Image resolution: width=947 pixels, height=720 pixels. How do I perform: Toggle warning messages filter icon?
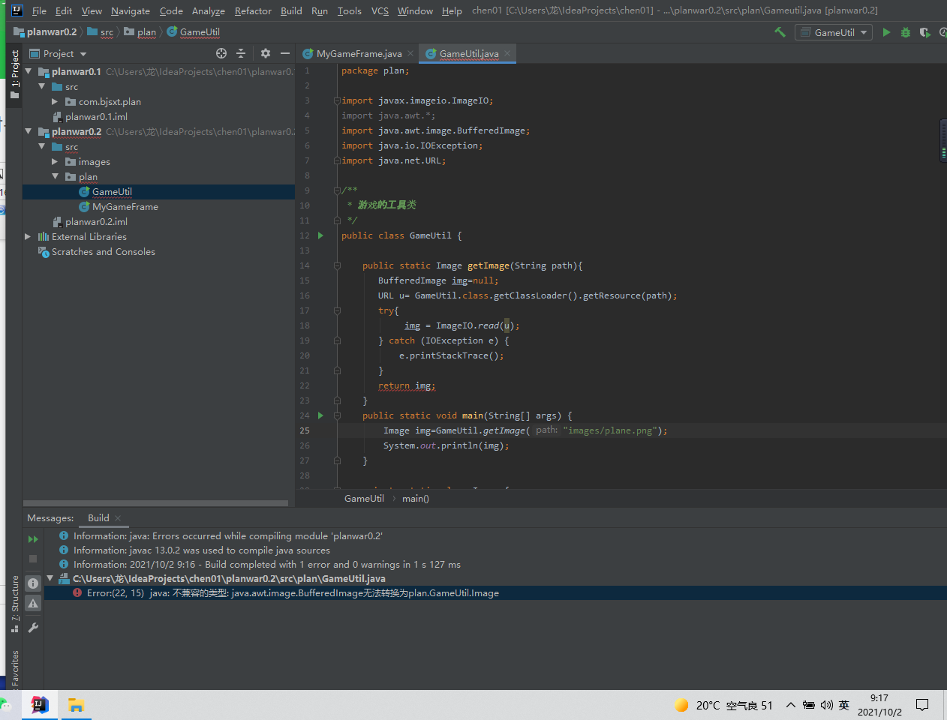(33, 603)
